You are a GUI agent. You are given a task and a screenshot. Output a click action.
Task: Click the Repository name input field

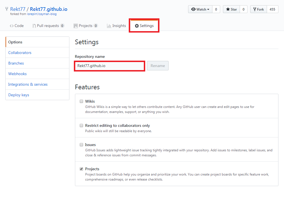110,66
